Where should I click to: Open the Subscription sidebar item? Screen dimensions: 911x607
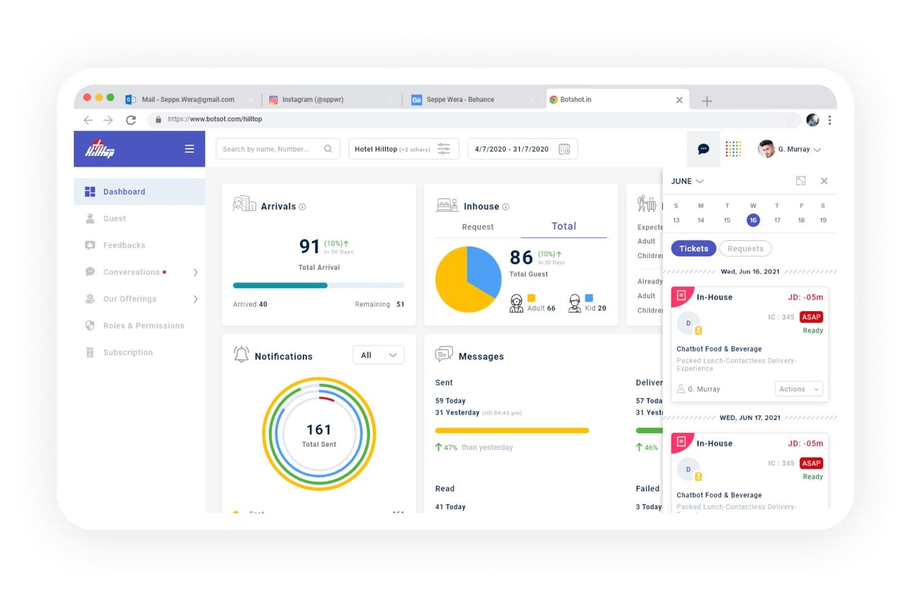pos(140,352)
